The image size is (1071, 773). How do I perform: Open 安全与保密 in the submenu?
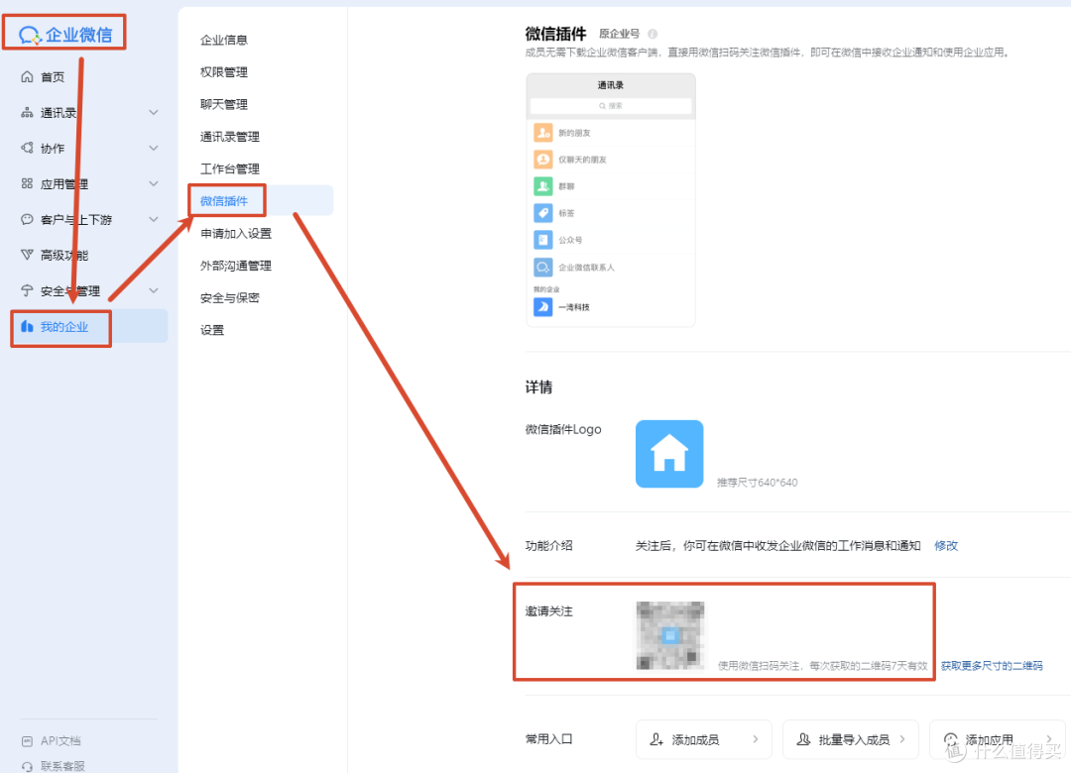pyautogui.click(x=229, y=297)
